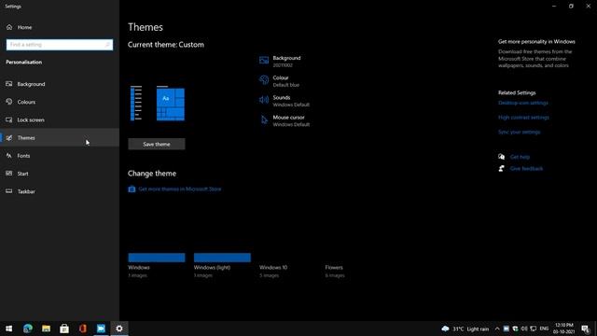Open Sync your settings link
The image size is (597, 336).
(x=520, y=132)
